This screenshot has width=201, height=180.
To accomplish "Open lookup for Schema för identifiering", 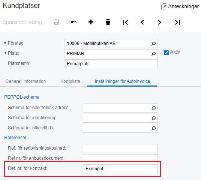I will pos(153,118).
